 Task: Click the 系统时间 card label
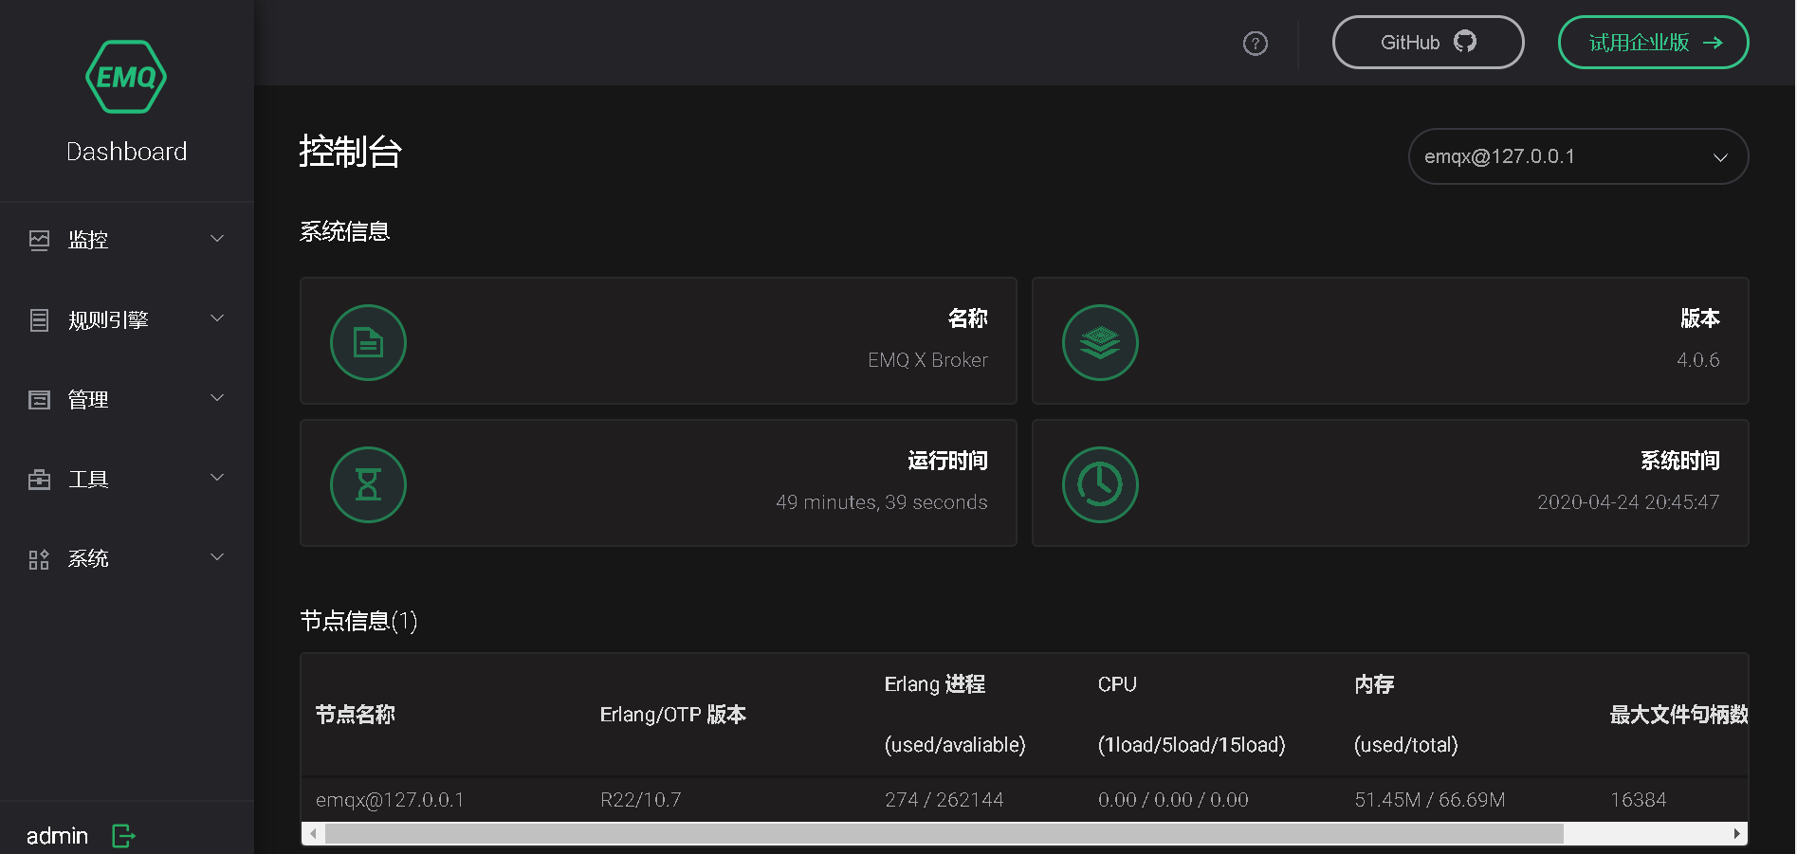pyautogui.click(x=1680, y=461)
